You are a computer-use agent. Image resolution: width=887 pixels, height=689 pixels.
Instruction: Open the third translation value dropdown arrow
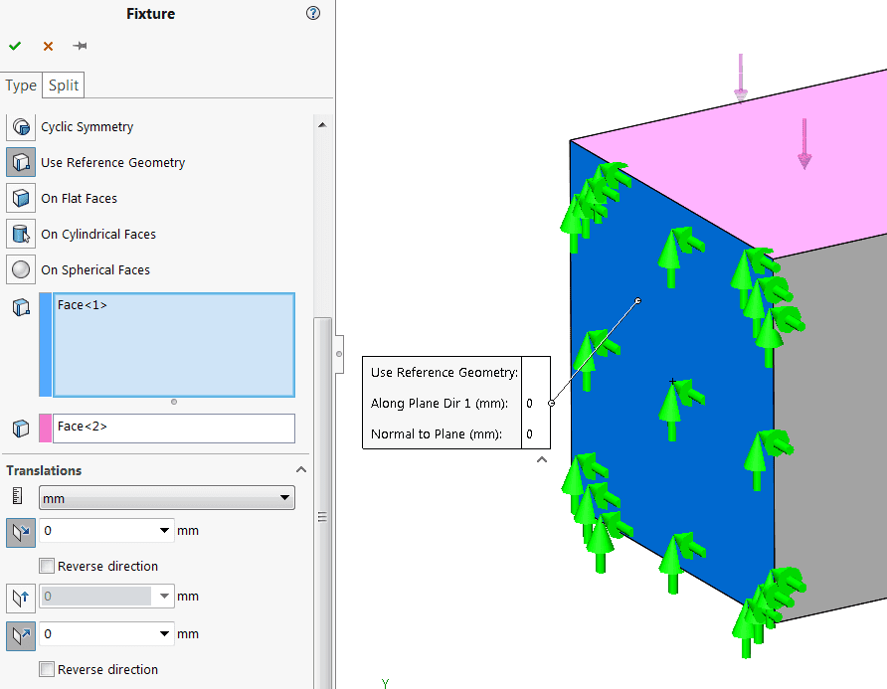[x=164, y=633]
